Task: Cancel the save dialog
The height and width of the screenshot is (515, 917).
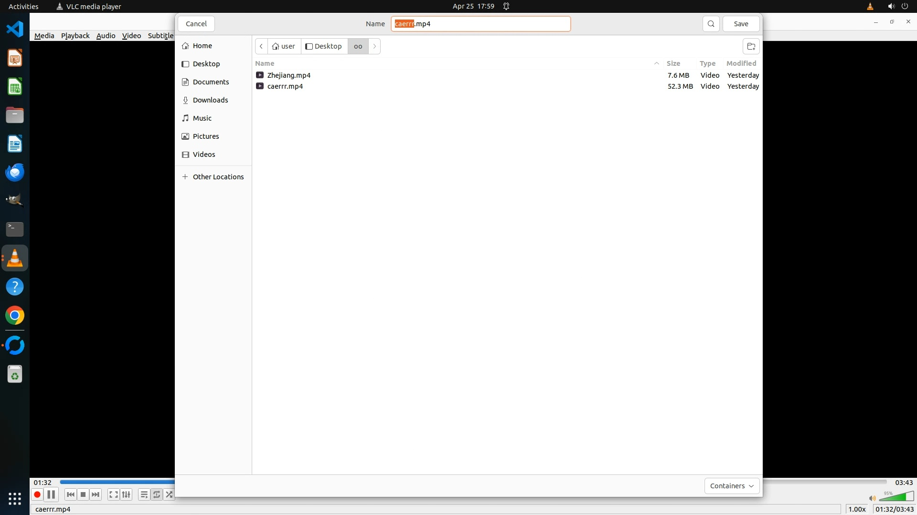Action: (196, 24)
